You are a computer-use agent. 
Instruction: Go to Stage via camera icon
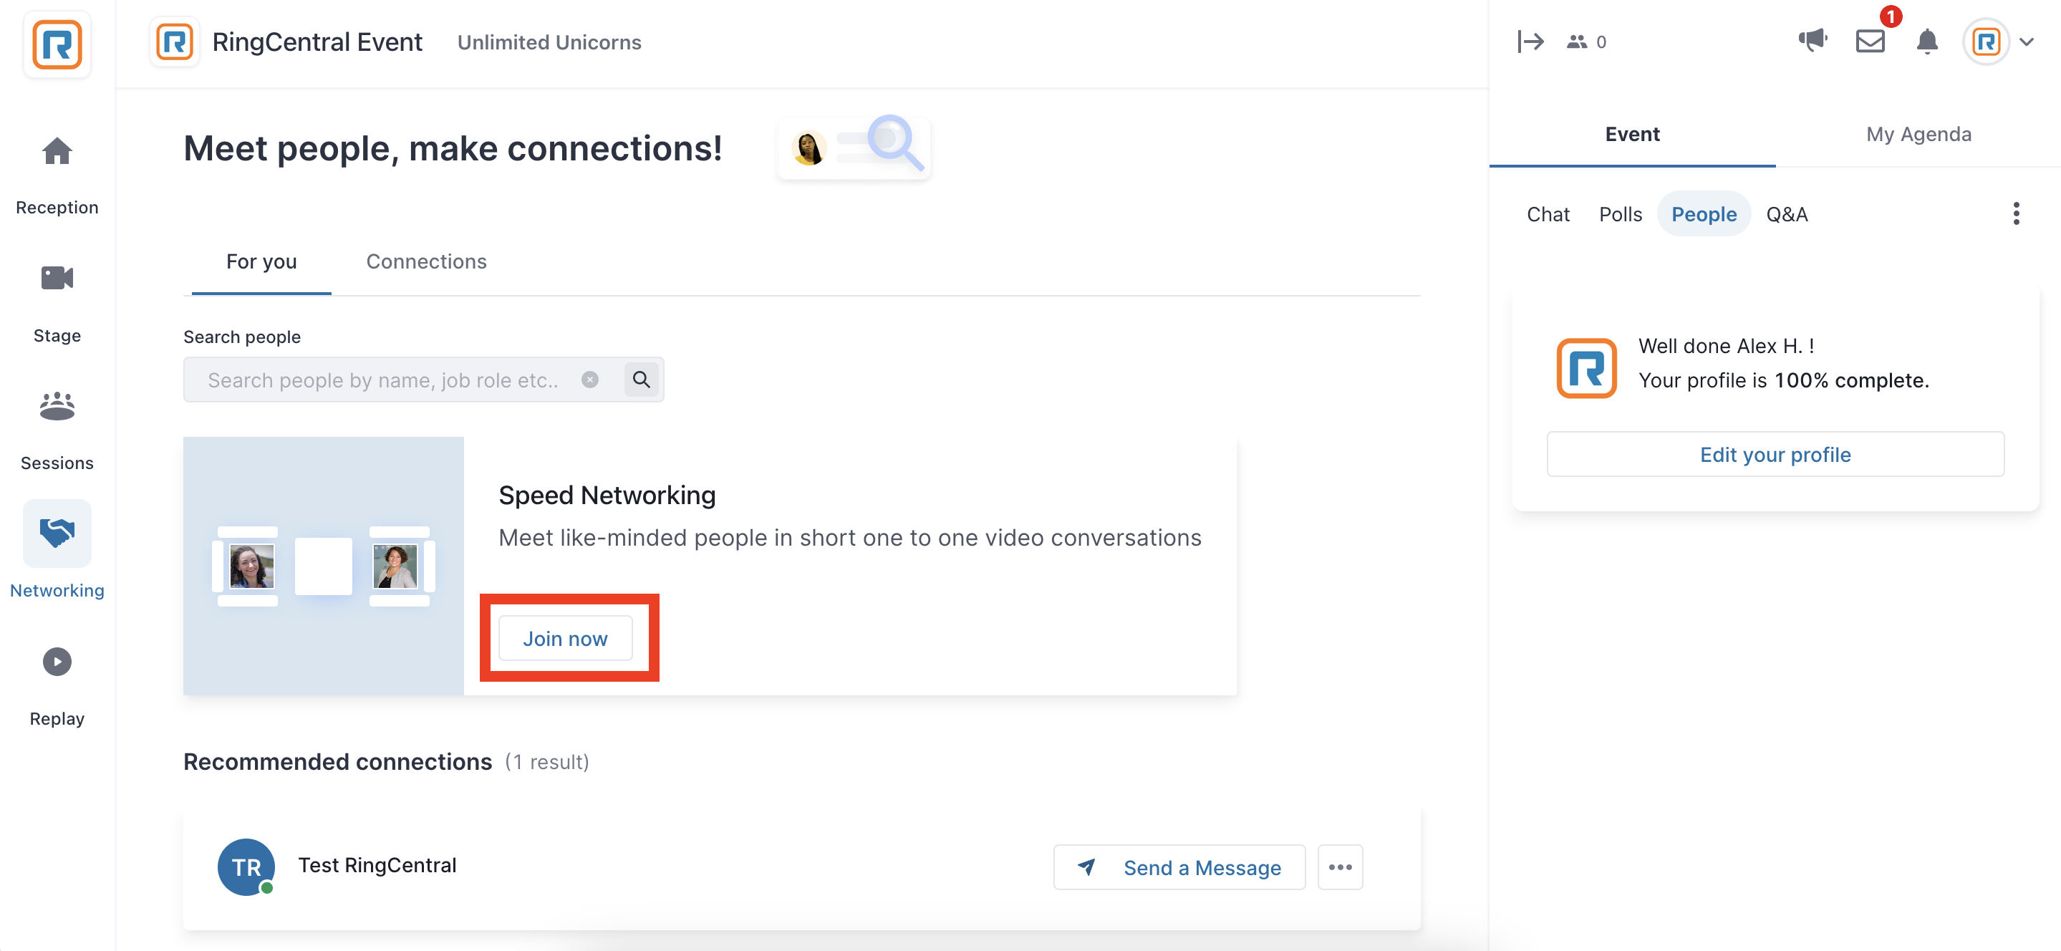pos(57,279)
